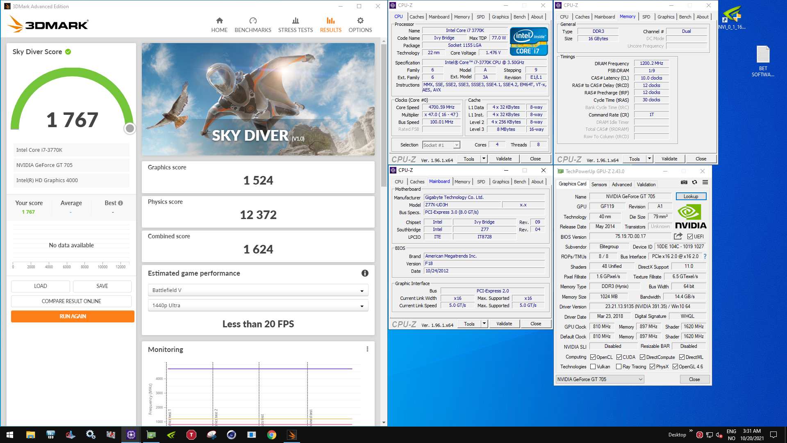Screen dimensions: 787x443
Task: Open Tools dropdown arrow in CPU-Z Memory window
Action: point(649,159)
